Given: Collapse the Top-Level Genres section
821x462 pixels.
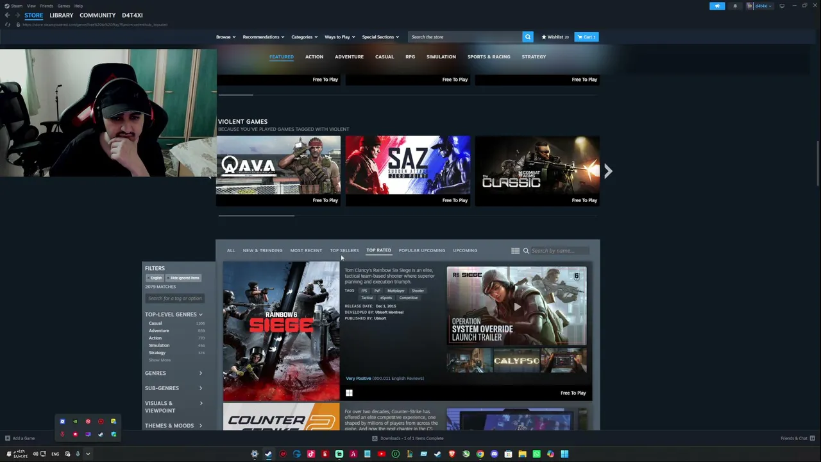Looking at the screenshot, I should [174, 314].
